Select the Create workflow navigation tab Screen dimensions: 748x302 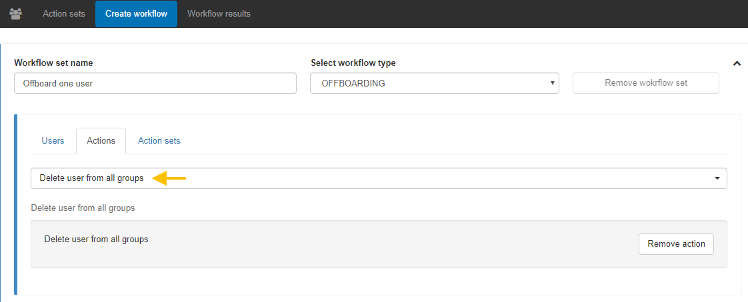(136, 14)
